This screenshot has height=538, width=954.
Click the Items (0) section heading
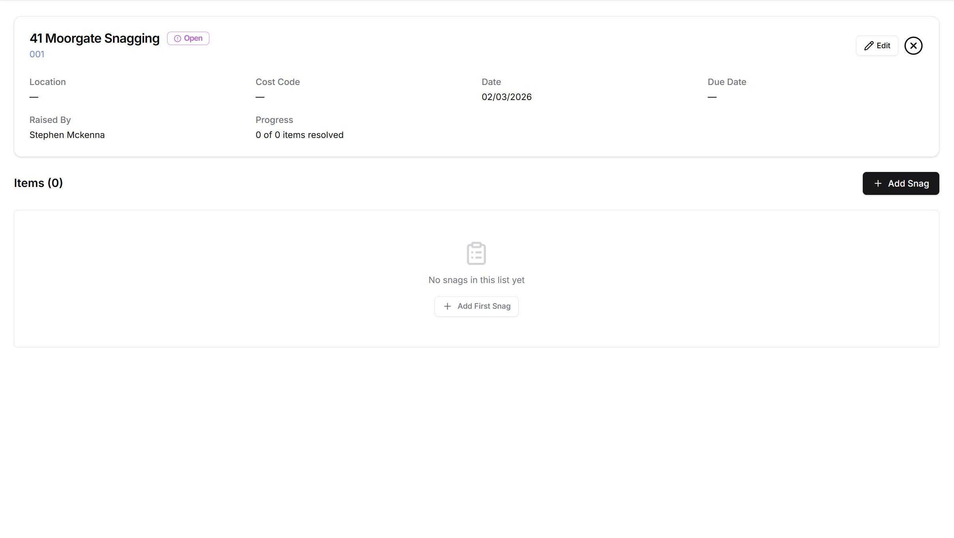tap(38, 183)
